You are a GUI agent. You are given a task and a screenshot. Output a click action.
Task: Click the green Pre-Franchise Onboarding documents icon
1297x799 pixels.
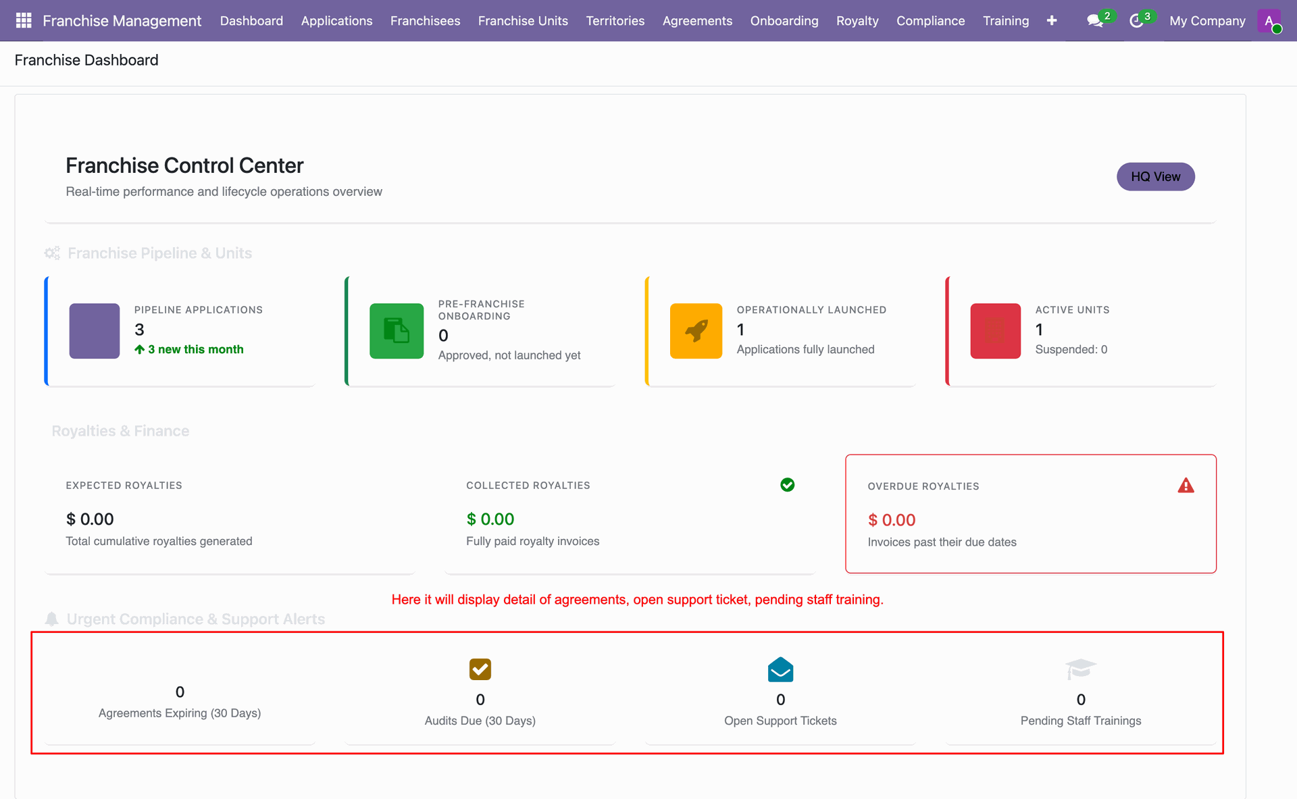click(397, 331)
